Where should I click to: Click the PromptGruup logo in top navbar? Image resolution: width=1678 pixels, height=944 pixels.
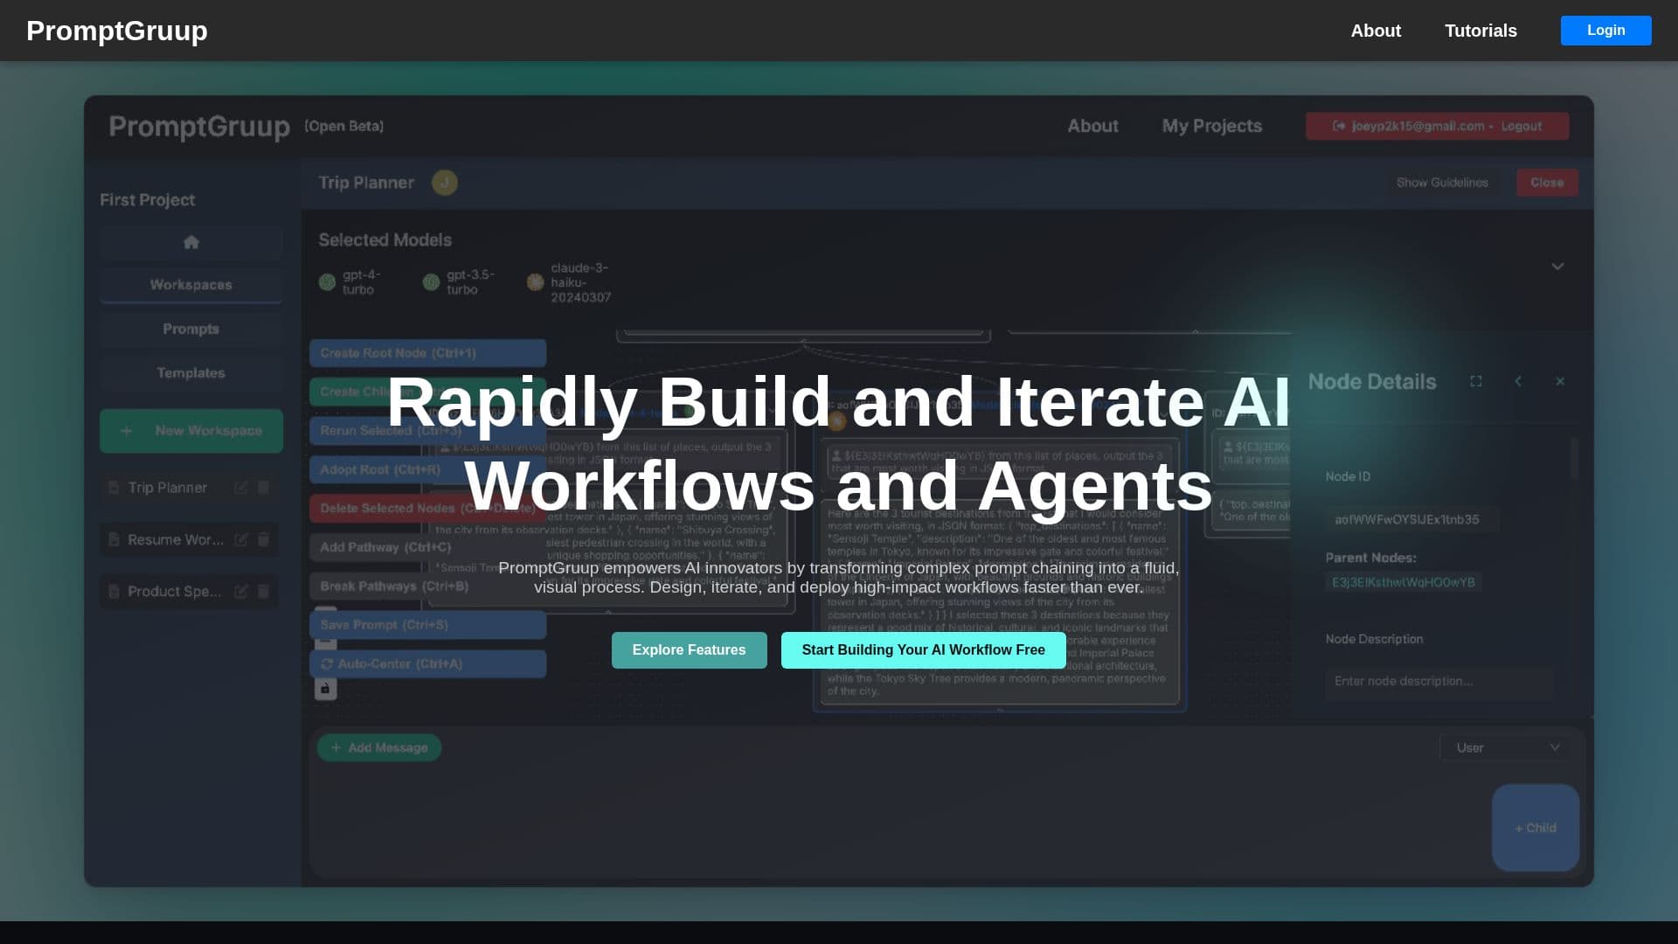(117, 31)
